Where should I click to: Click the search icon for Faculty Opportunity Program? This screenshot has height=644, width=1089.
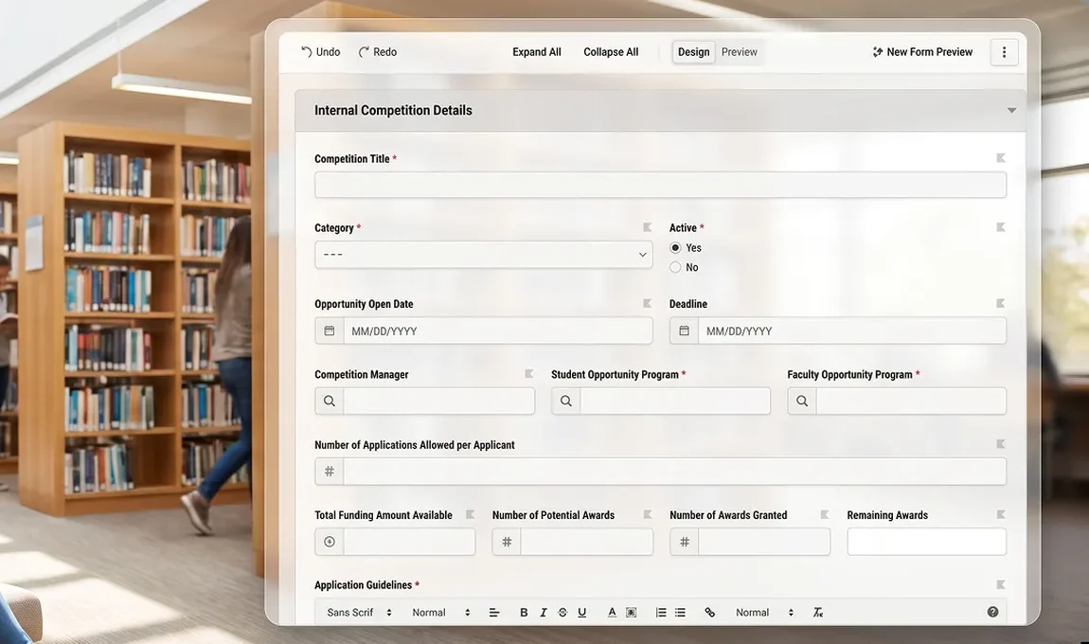[802, 401]
